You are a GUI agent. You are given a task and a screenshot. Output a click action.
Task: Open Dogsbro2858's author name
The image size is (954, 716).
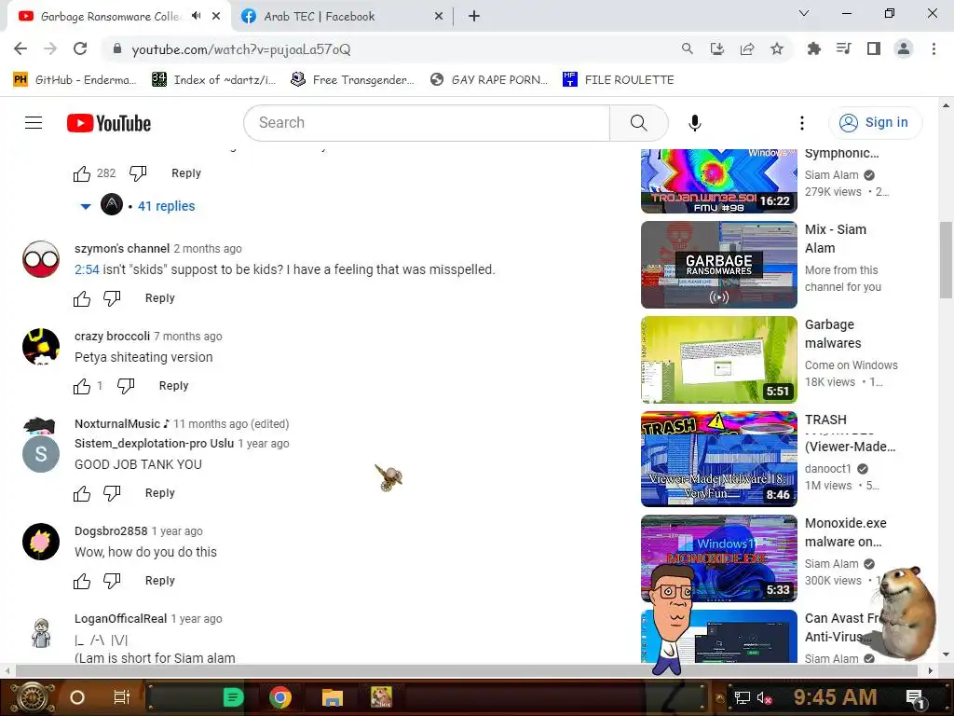click(x=111, y=530)
